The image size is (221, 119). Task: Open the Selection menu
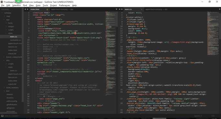tap(17, 5)
